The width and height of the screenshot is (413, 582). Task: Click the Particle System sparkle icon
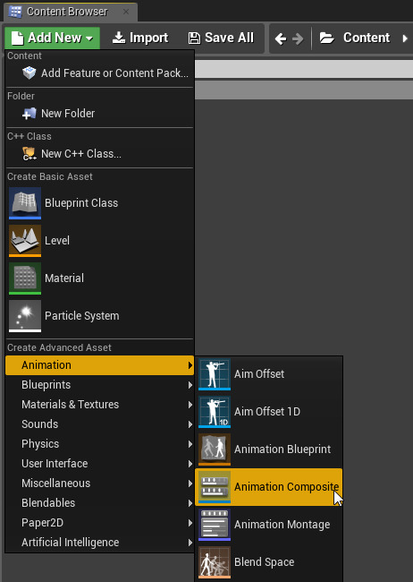25,316
